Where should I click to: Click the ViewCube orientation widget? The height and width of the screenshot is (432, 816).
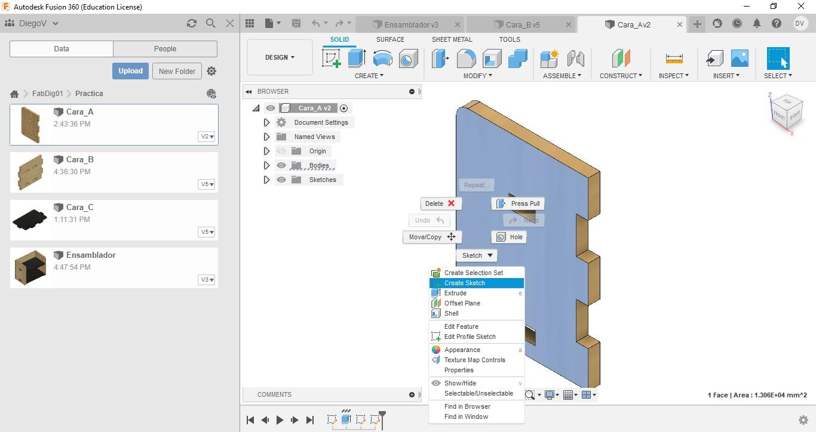pos(787,110)
